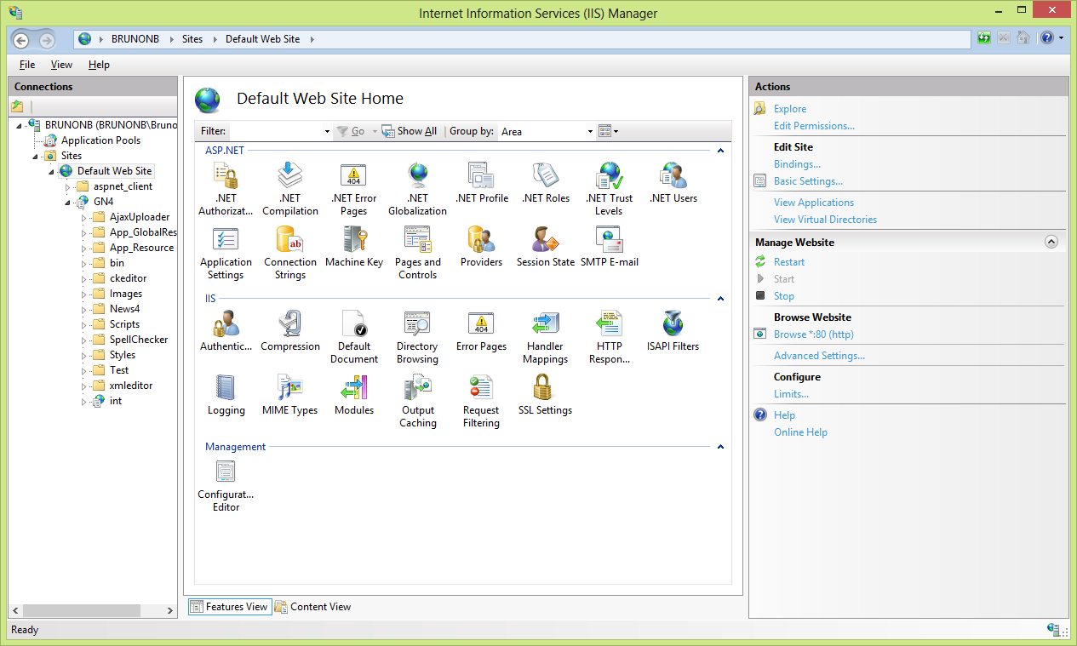
Task: Open the Filter dropdown arrow
Action: [327, 132]
